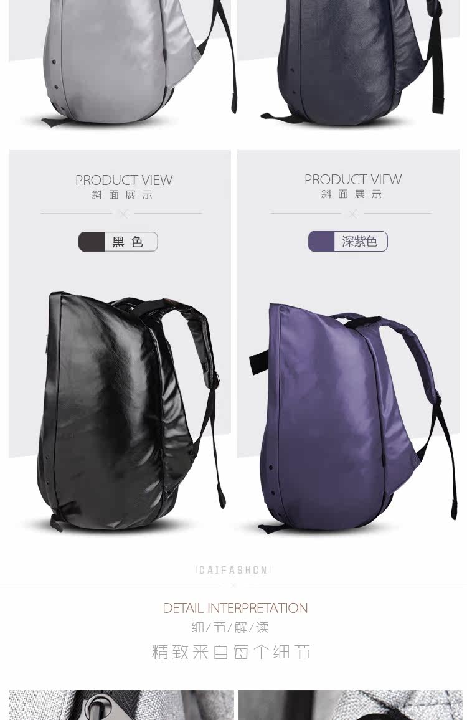Image resolution: width=467 pixels, height=720 pixels.
Task: Open the black backpack image
Action: click(128, 411)
